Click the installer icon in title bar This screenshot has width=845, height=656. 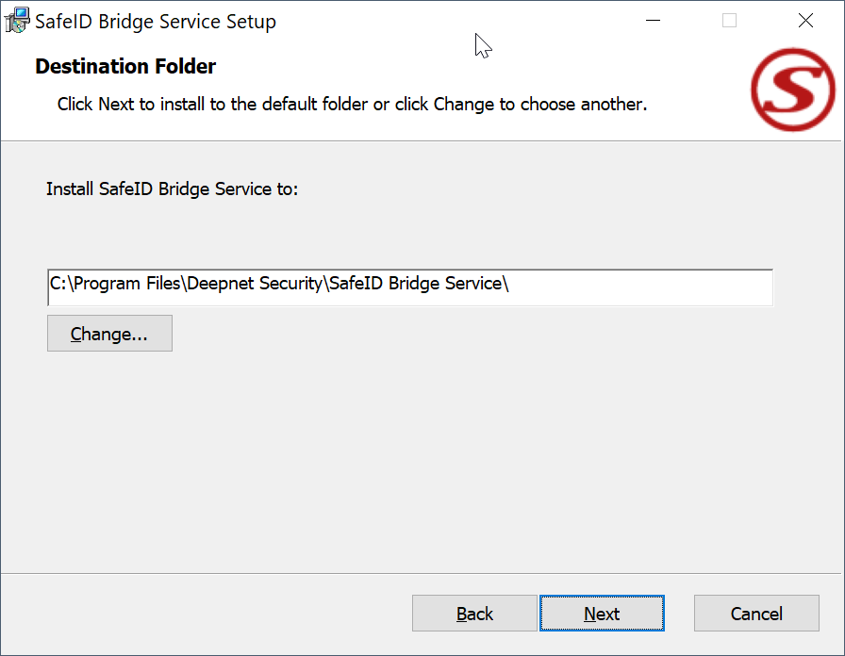pyautogui.click(x=17, y=21)
